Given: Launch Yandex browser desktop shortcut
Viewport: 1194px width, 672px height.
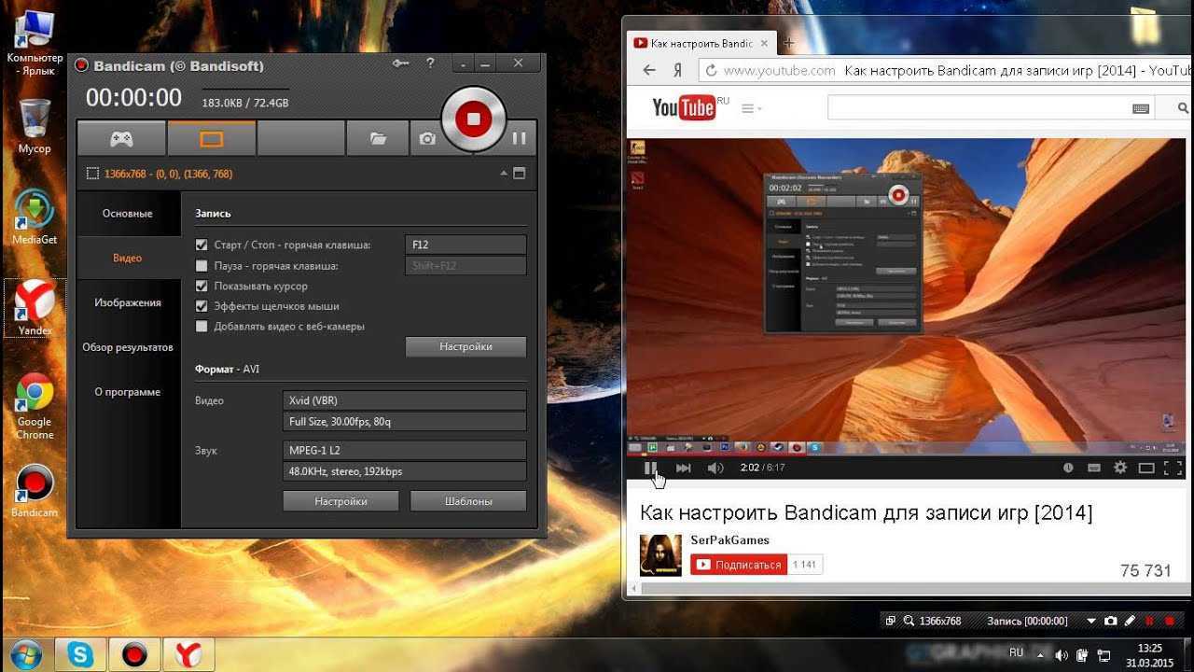Looking at the screenshot, I should [x=35, y=308].
